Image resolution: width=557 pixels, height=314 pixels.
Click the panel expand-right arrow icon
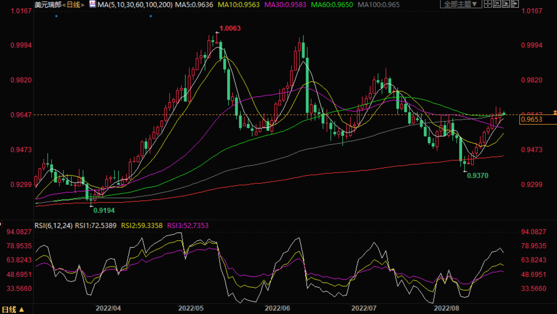click(x=515, y=4)
